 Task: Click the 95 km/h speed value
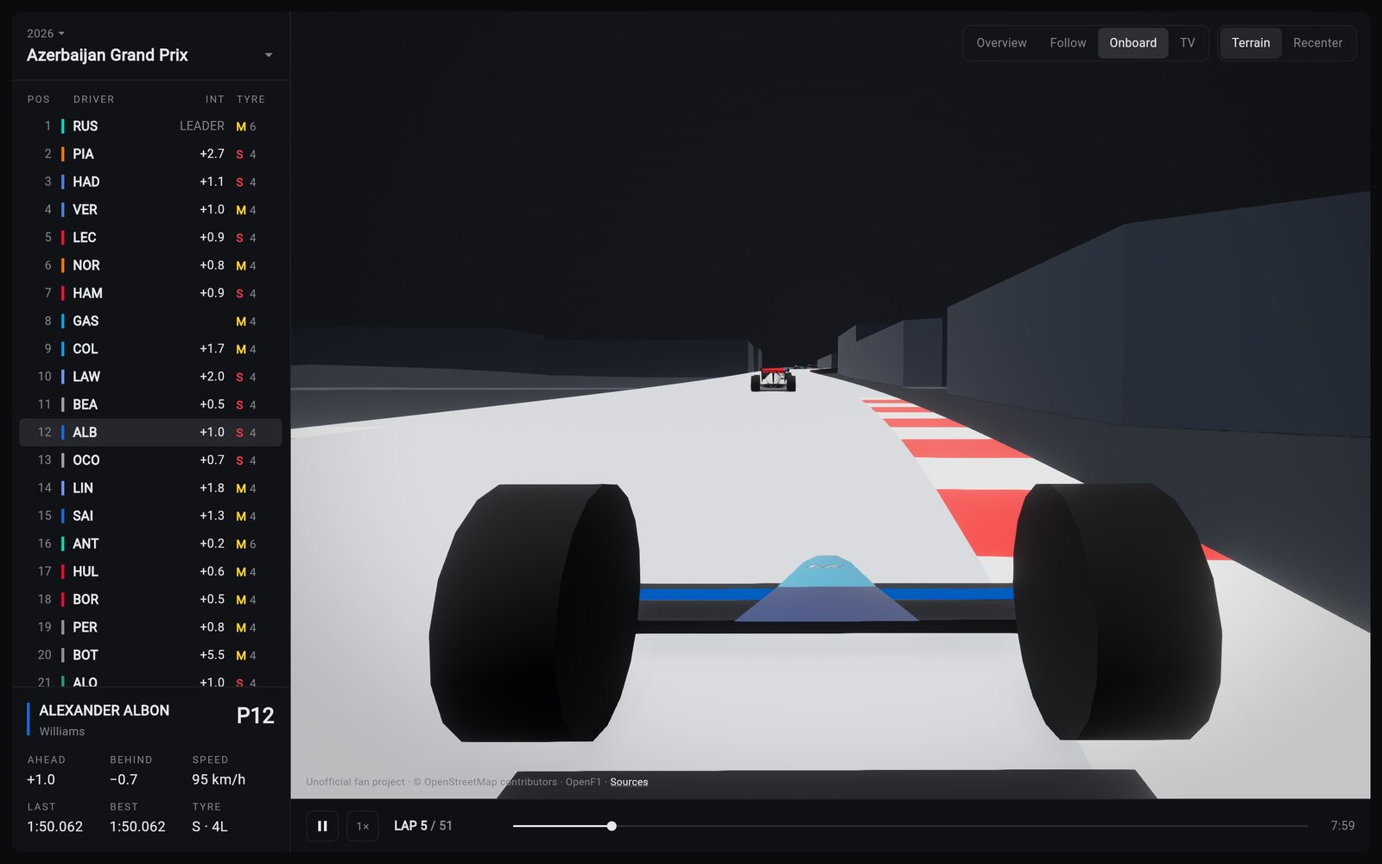[x=219, y=779]
